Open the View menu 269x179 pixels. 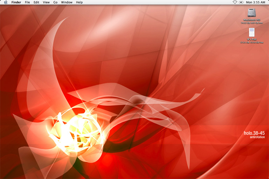(46, 2)
